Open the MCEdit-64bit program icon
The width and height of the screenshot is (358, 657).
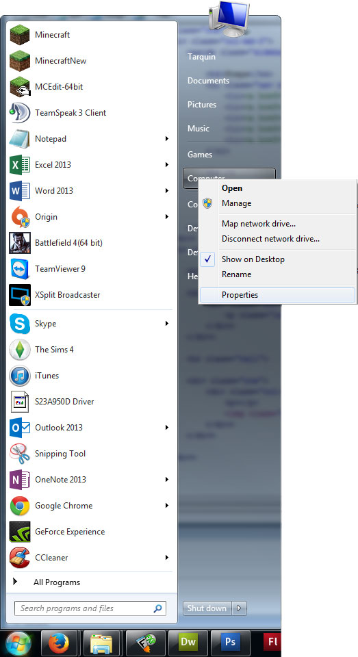point(20,87)
